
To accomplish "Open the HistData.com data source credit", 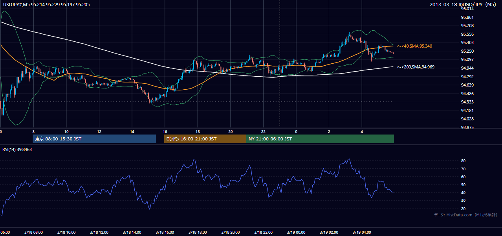I will [x=465, y=215].
